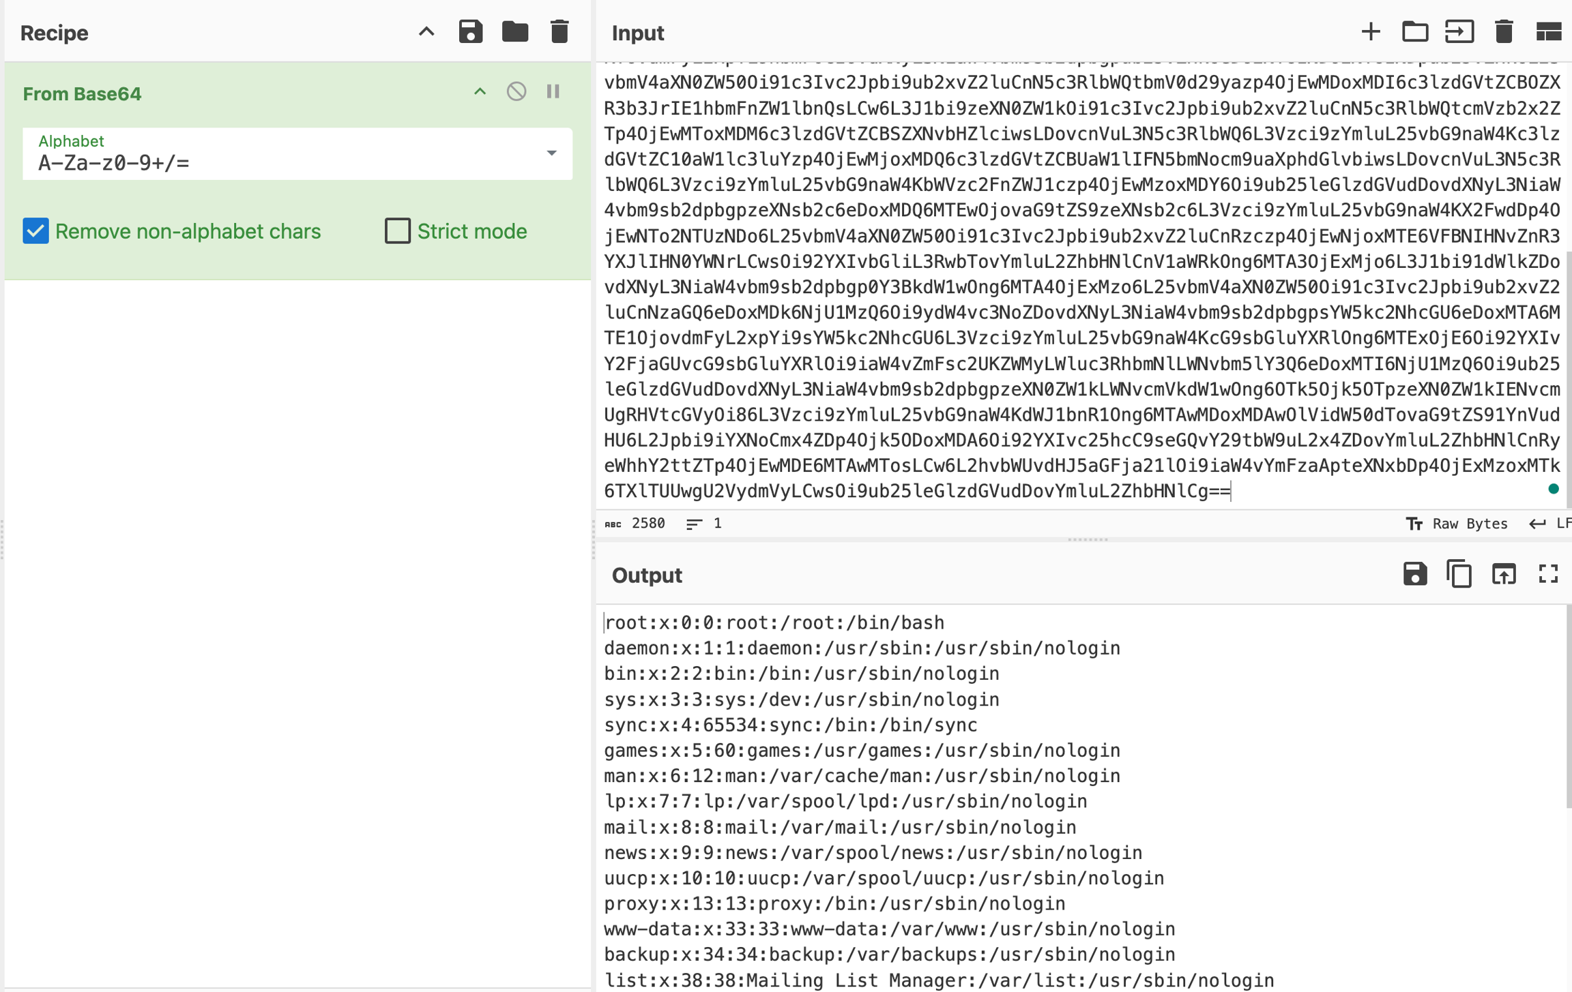
Task: Copy the output to the clipboard
Action: pos(1459,575)
